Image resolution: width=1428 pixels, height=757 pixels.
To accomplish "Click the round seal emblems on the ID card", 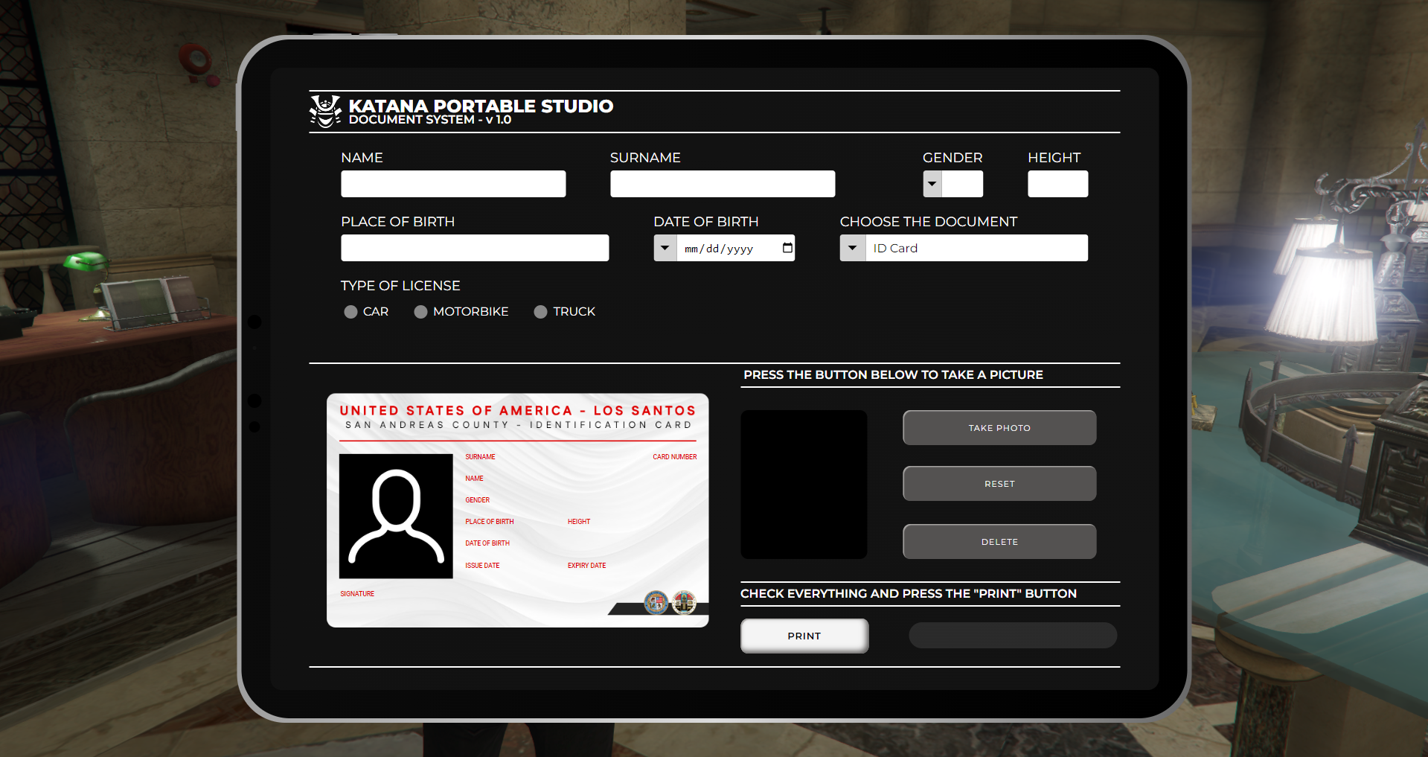I will [670, 602].
